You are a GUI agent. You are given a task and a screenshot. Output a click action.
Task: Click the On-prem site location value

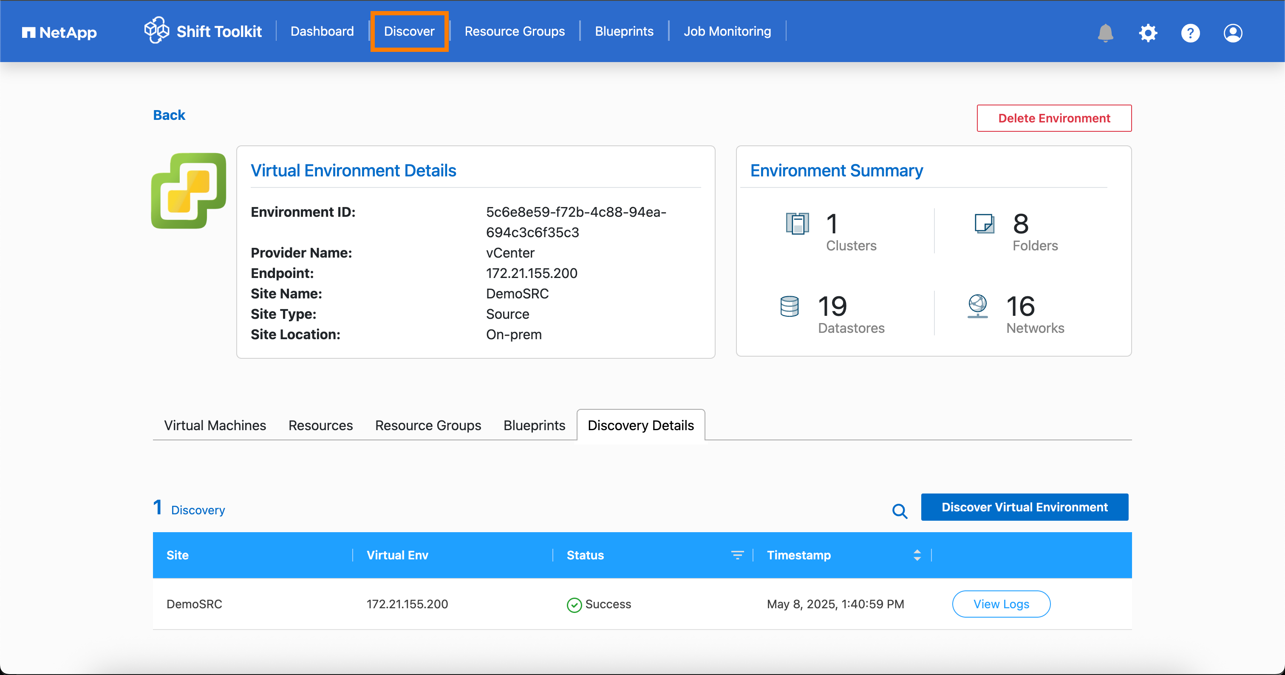coord(514,335)
